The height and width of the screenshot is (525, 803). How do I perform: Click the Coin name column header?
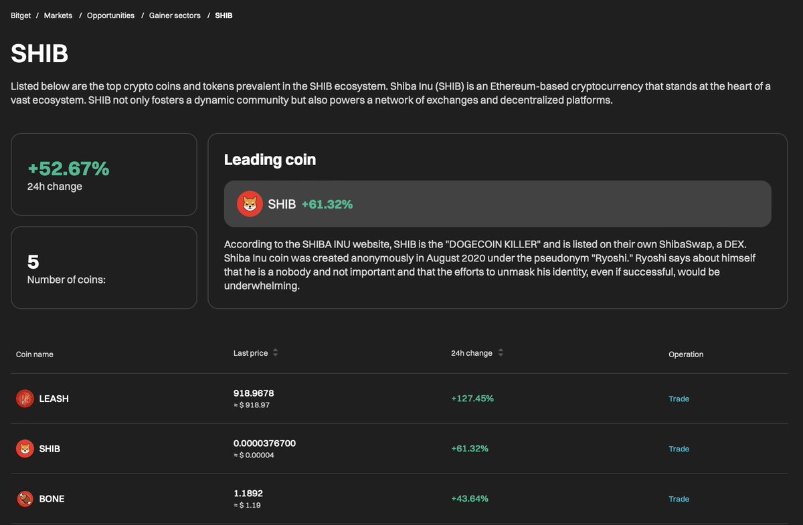tap(35, 354)
